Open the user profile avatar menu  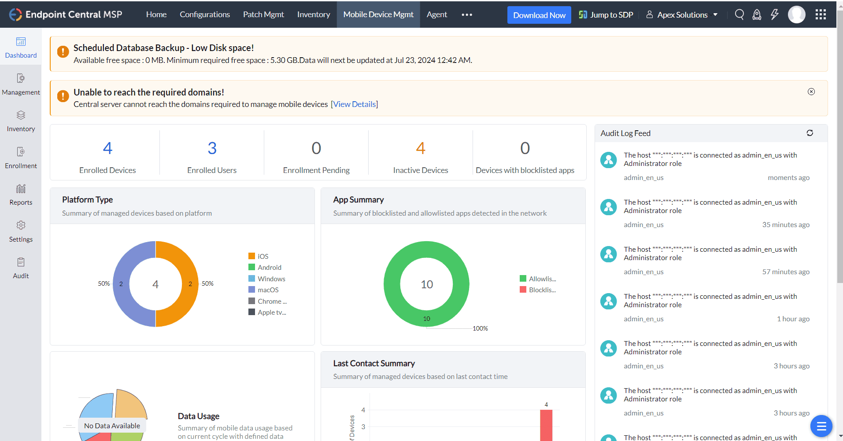(x=796, y=15)
